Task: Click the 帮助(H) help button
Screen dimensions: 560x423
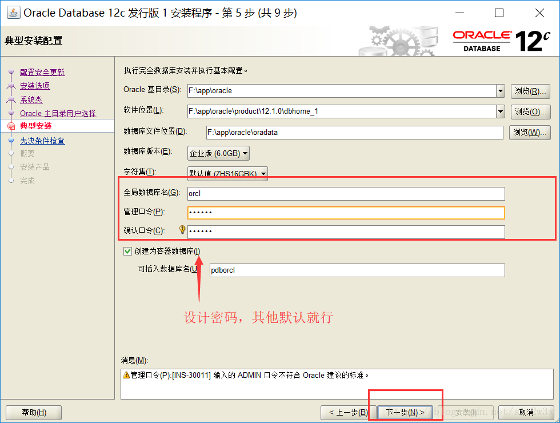Action: [x=34, y=413]
